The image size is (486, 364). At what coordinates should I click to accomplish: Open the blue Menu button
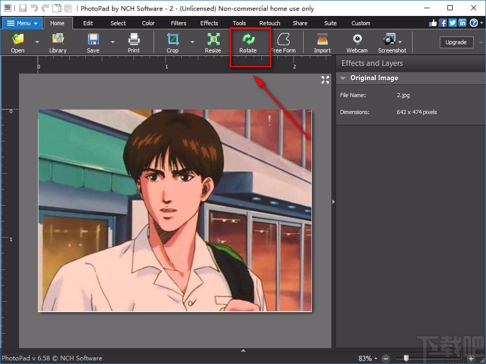[x=22, y=23]
